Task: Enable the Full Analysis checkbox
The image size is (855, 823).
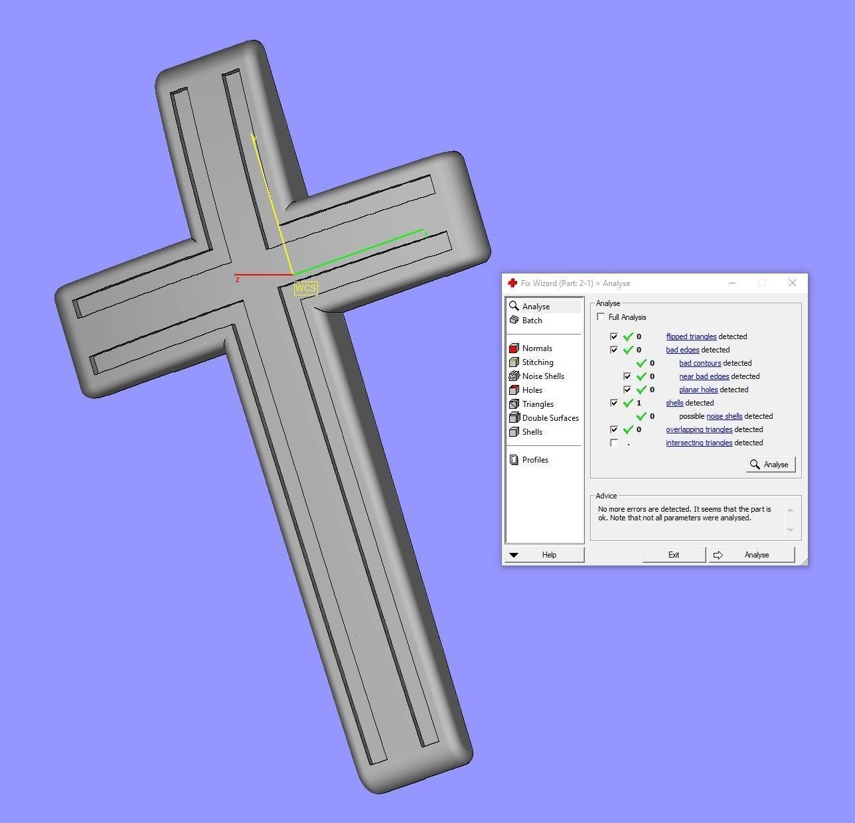Action: [601, 317]
